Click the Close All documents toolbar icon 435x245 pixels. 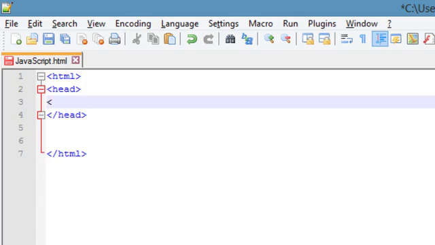coord(98,39)
